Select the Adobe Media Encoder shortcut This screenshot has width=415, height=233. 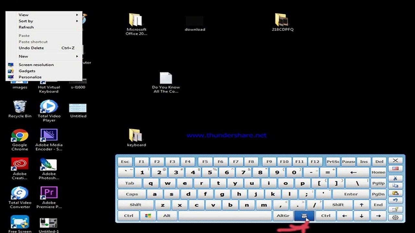[x=49, y=140]
